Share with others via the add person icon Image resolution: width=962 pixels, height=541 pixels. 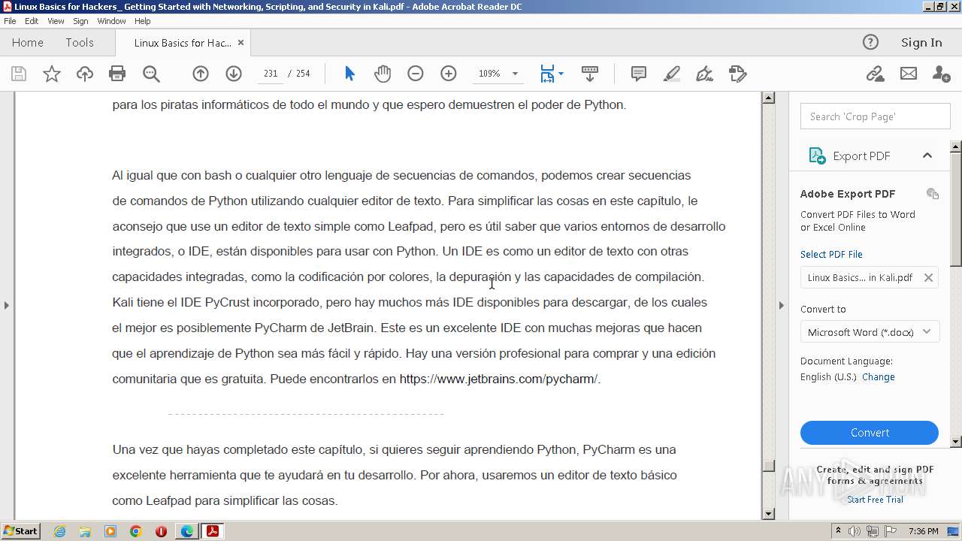[x=941, y=74]
